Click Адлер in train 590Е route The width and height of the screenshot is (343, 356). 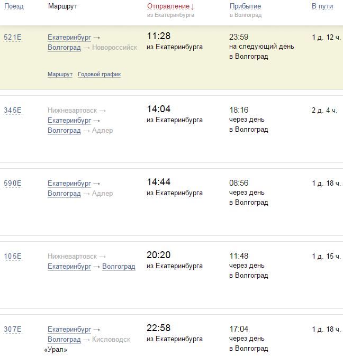pos(102,194)
